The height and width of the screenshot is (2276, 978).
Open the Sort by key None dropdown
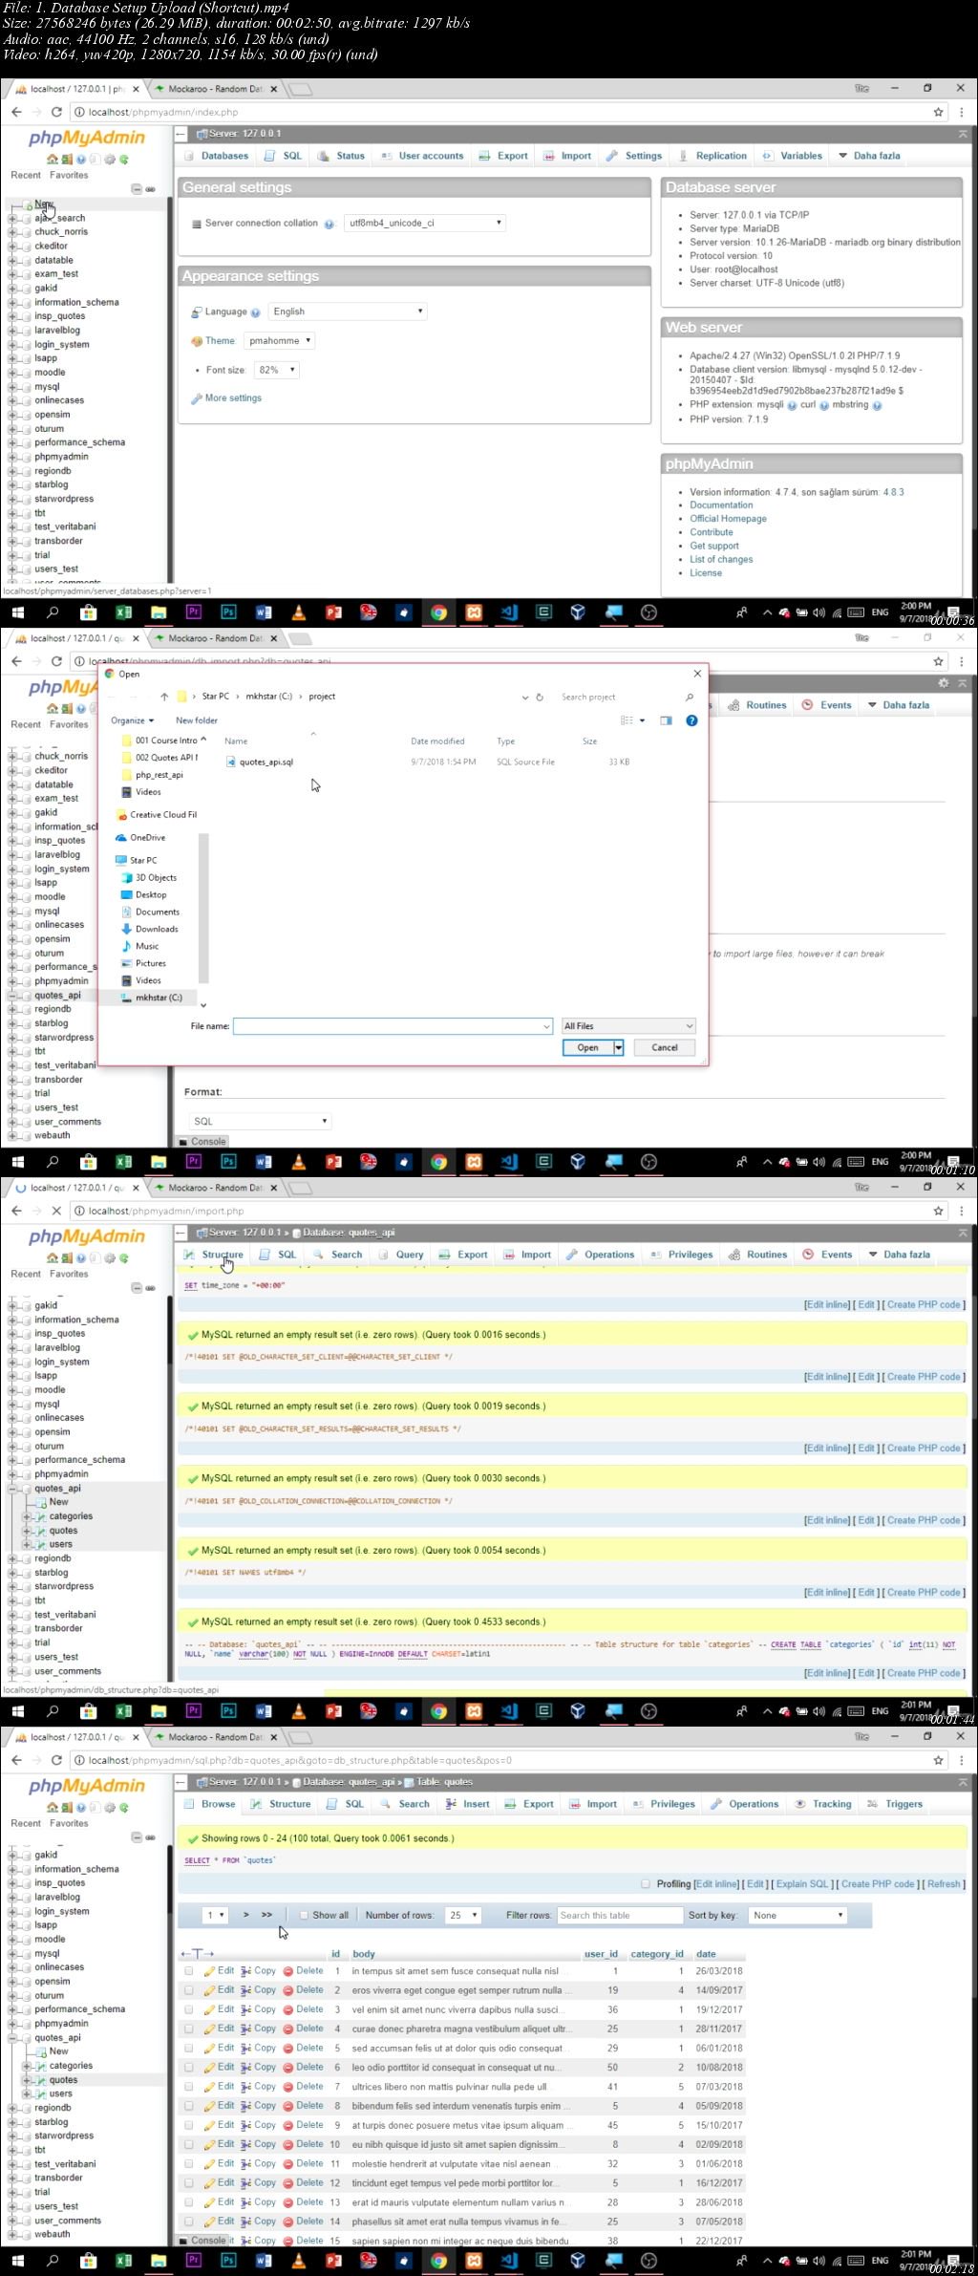[x=797, y=1915]
